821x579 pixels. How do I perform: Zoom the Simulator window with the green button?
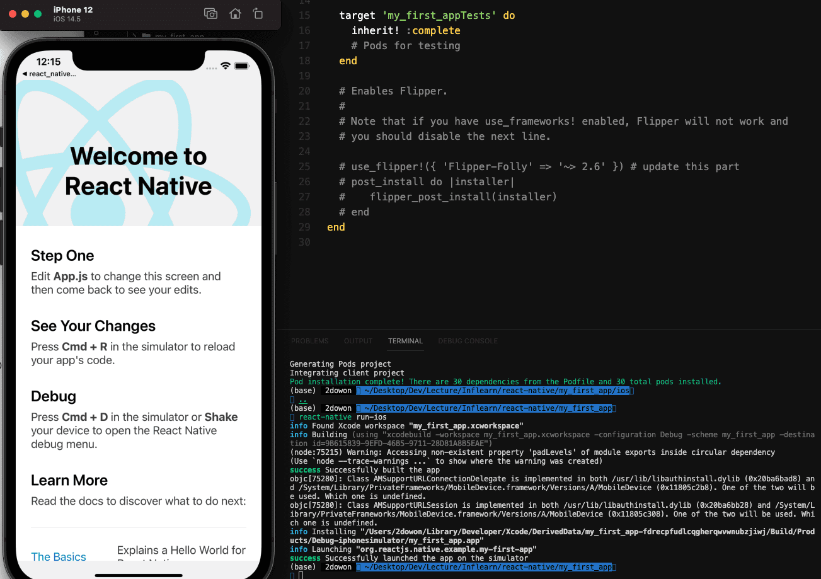(38, 14)
